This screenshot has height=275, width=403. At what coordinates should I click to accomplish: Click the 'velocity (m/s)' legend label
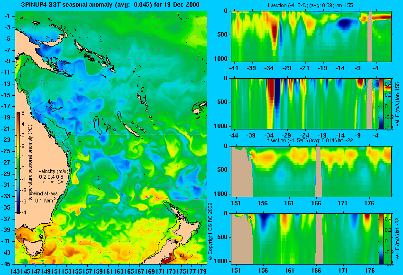54,171
